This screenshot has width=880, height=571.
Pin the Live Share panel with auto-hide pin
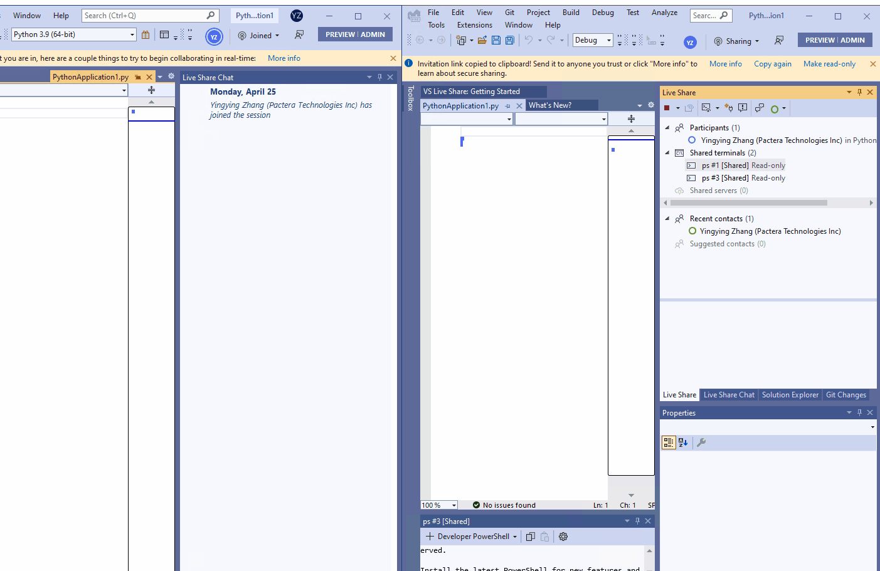859,92
